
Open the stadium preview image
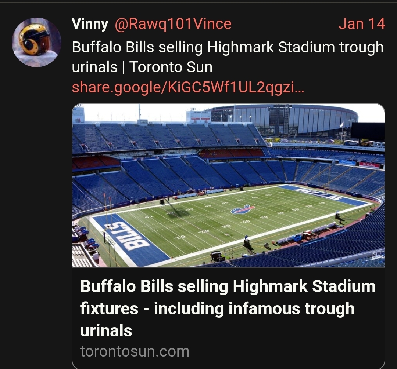pos(228,185)
